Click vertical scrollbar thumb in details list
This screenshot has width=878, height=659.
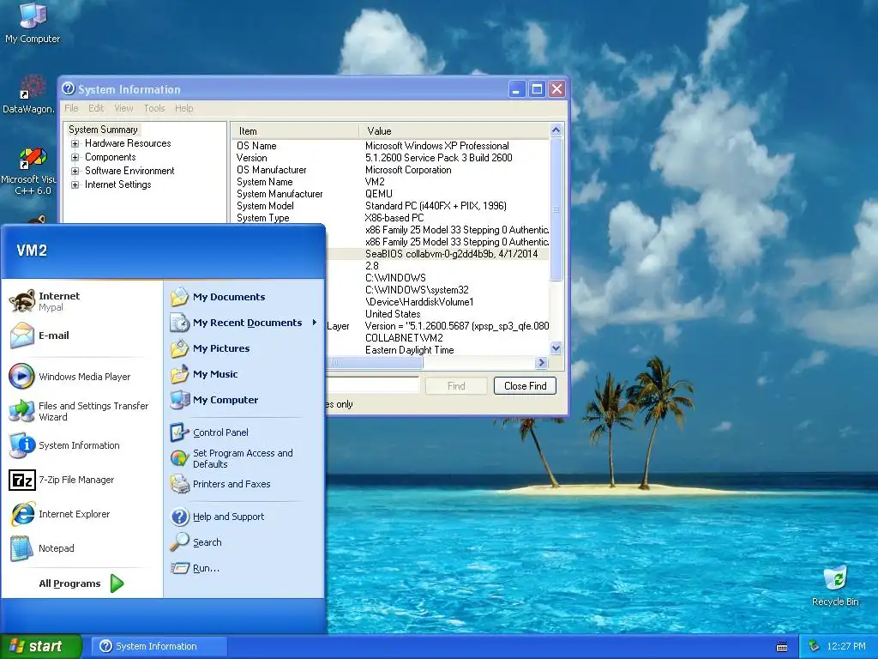(x=556, y=209)
